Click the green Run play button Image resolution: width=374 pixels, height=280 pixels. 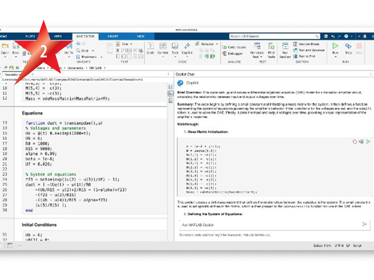335,46
